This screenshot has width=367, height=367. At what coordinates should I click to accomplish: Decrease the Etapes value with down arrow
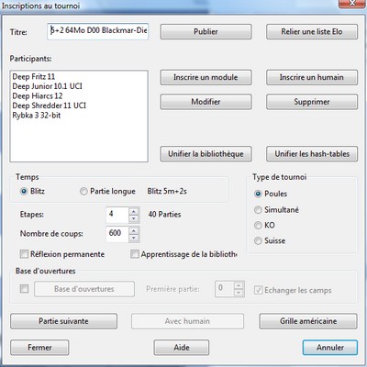click(x=133, y=218)
